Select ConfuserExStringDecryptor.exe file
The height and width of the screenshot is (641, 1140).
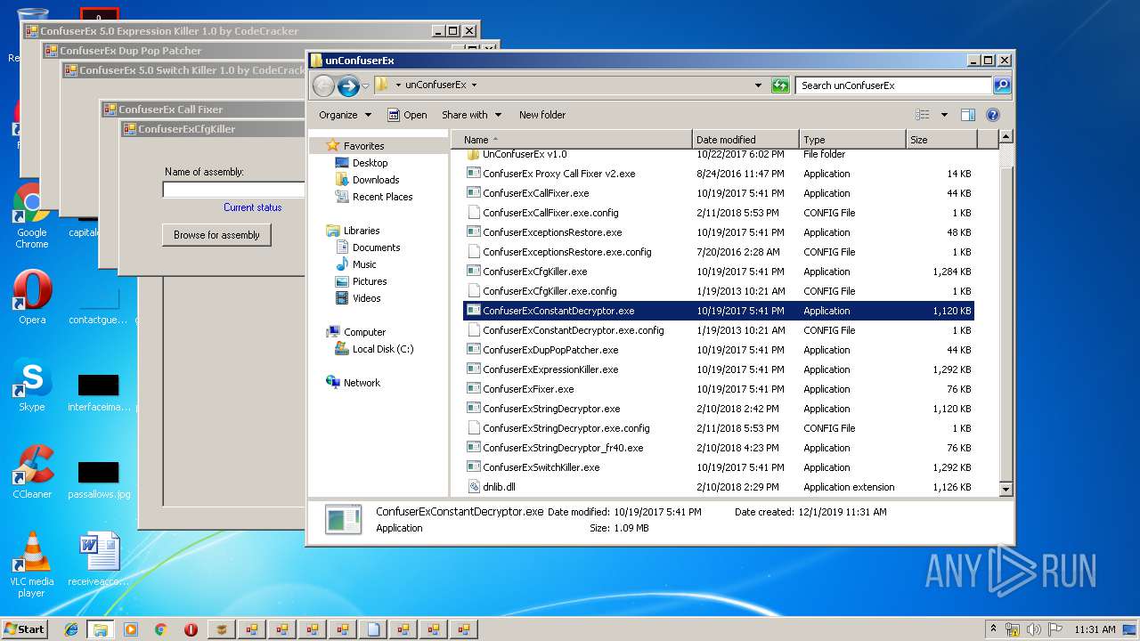click(x=719, y=409)
